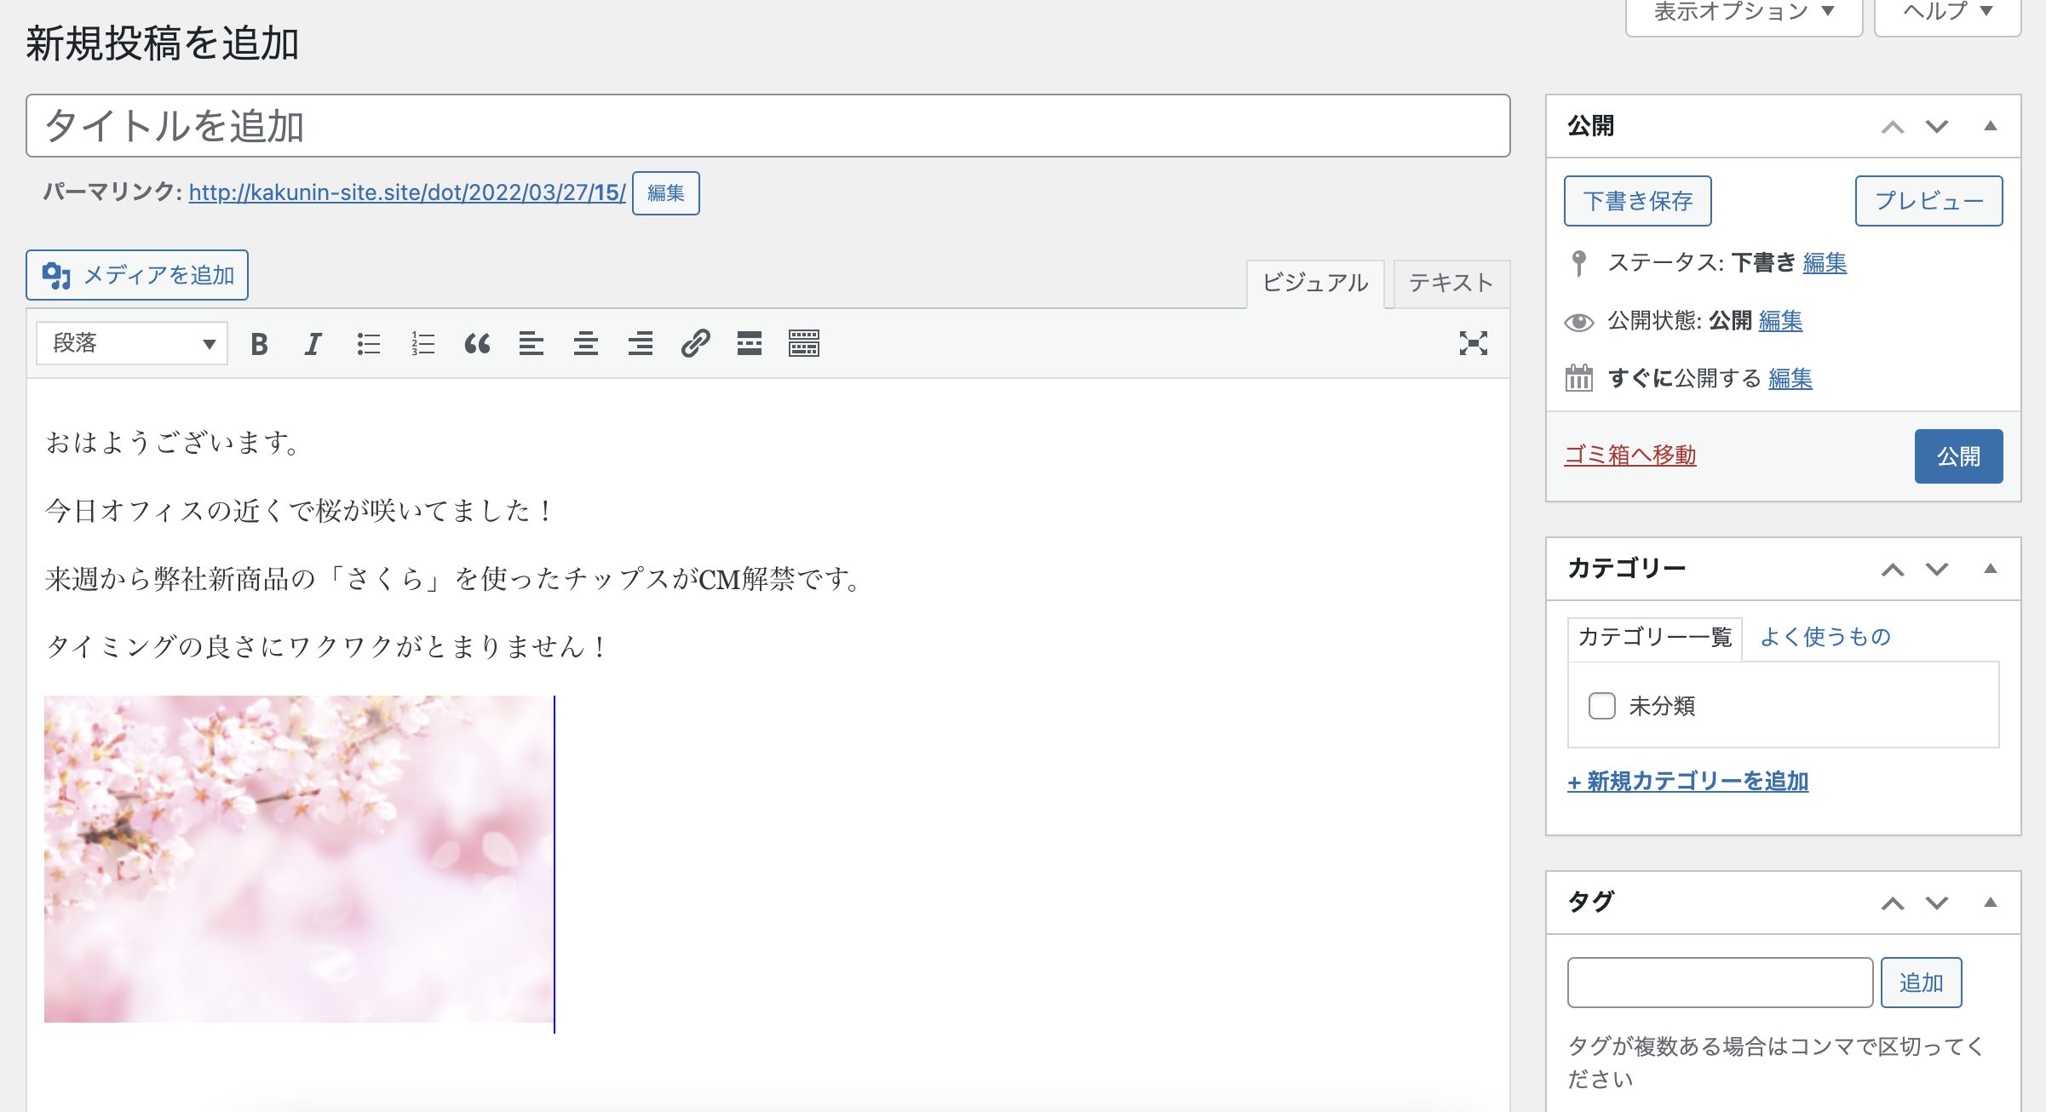
Task: Toggle bold formatting in editor toolbar
Action: point(259,344)
